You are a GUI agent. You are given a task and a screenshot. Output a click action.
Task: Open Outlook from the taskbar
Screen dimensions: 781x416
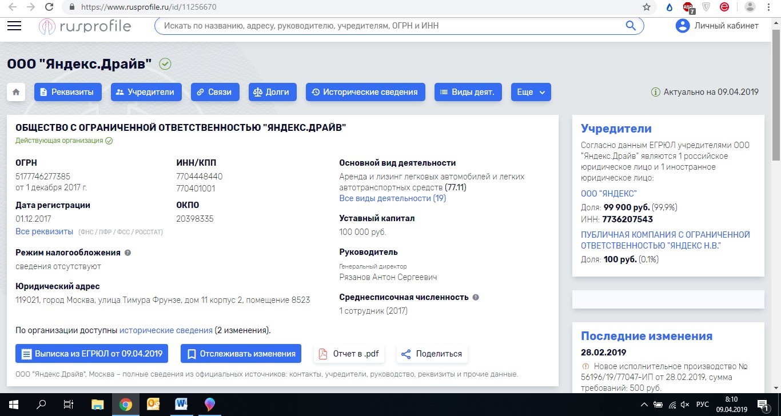(153, 405)
